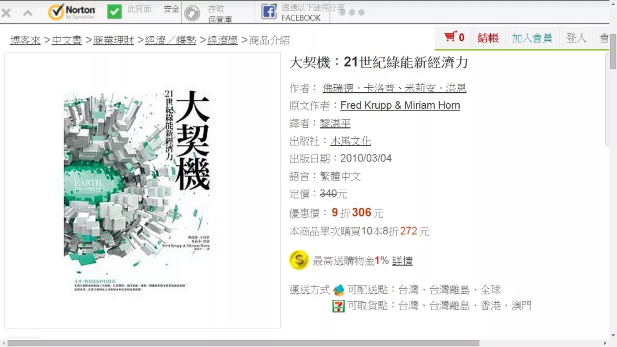Click the book title 大契機：21世紀綠能新經濟力
Viewport: 617px width, 347px height.
(379, 62)
